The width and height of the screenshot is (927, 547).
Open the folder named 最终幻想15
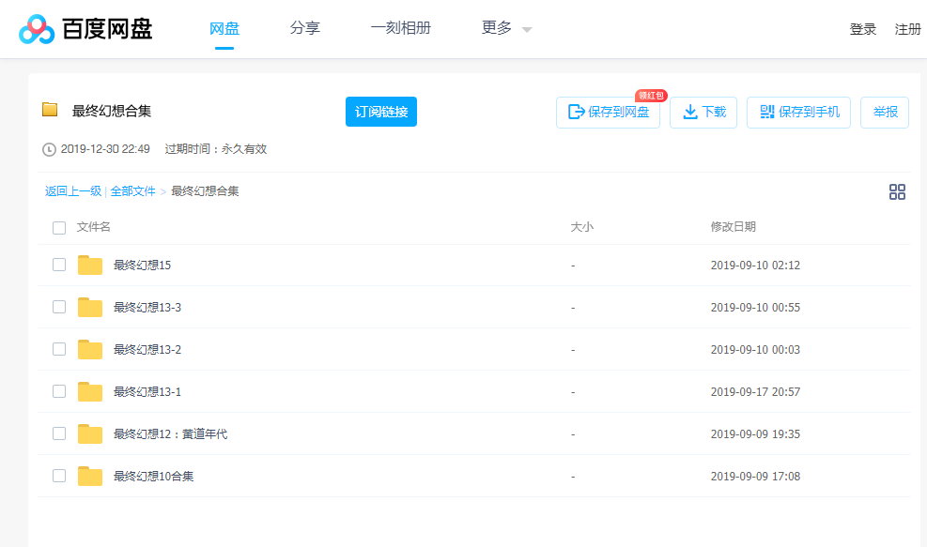[143, 266]
